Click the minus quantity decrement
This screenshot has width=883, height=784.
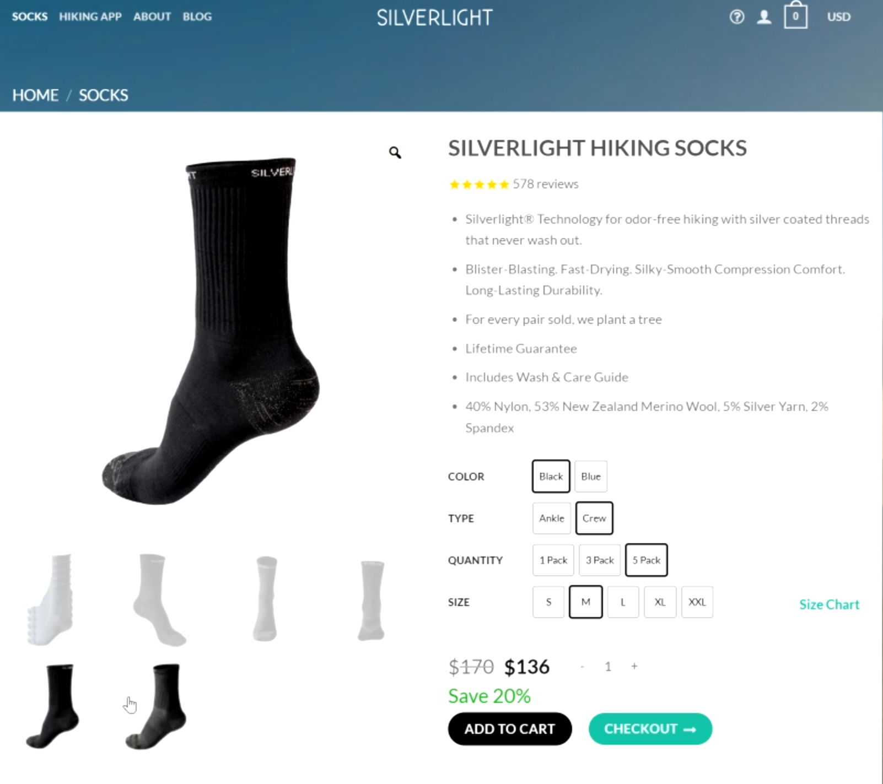pyautogui.click(x=582, y=666)
